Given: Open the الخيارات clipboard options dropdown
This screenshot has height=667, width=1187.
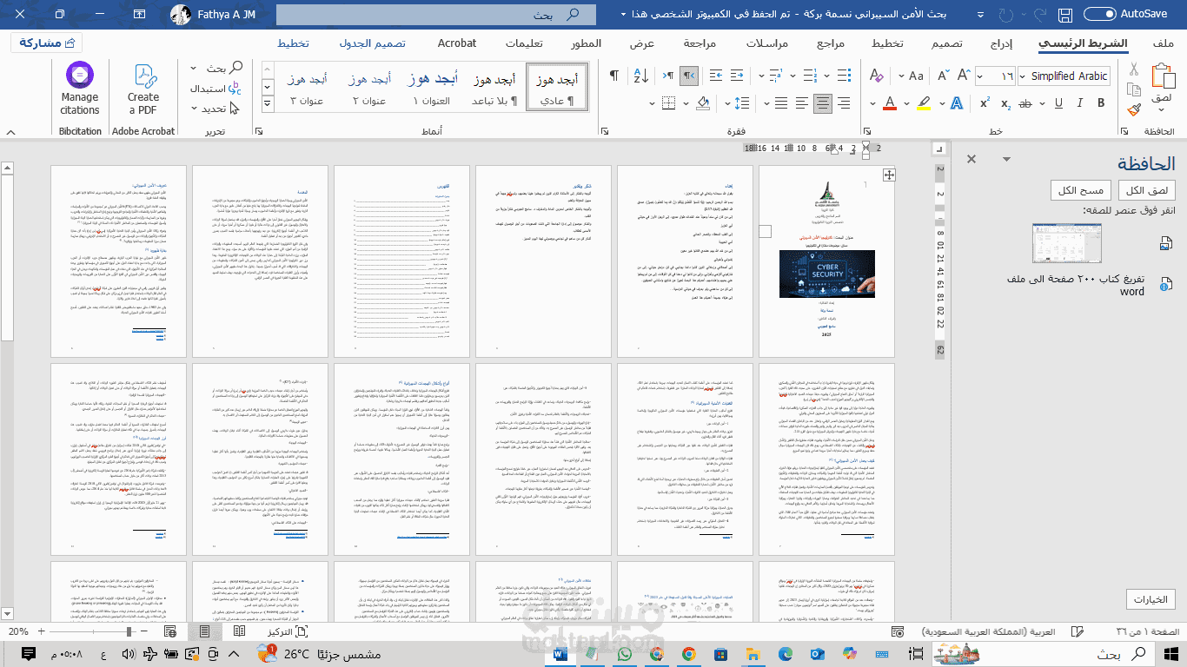Looking at the screenshot, I should (x=1151, y=599).
